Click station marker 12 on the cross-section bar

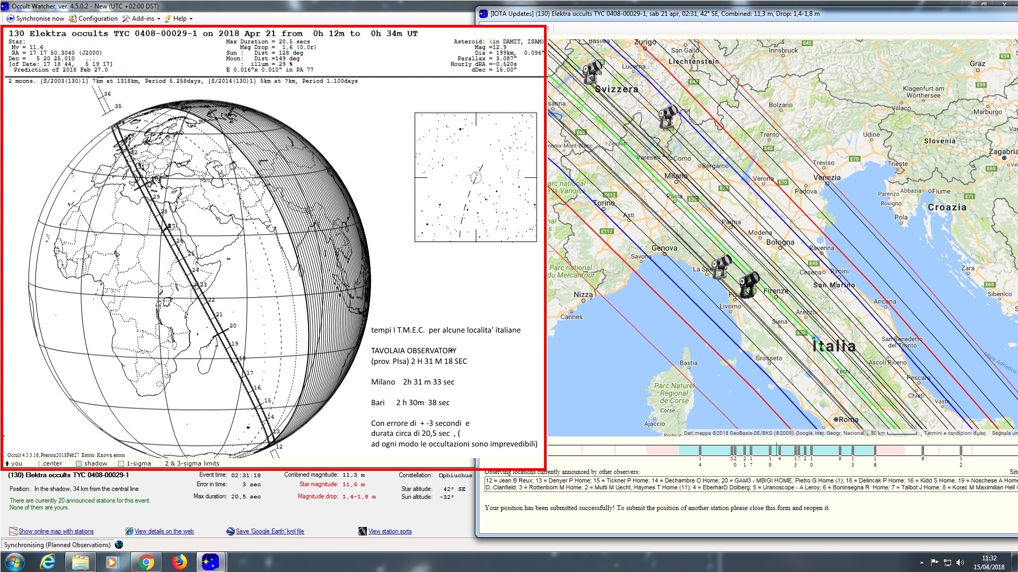961,451
